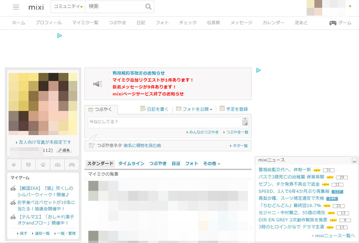Screen dimensions: 359x243
Task: Open 伝言板 in the navigation bar
Action: (x=213, y=23)
